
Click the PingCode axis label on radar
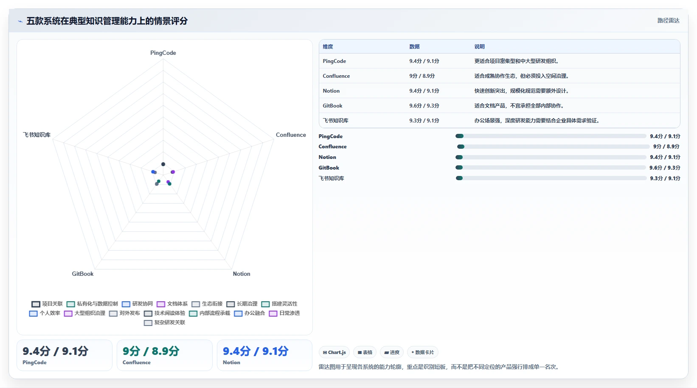point(163,53)
